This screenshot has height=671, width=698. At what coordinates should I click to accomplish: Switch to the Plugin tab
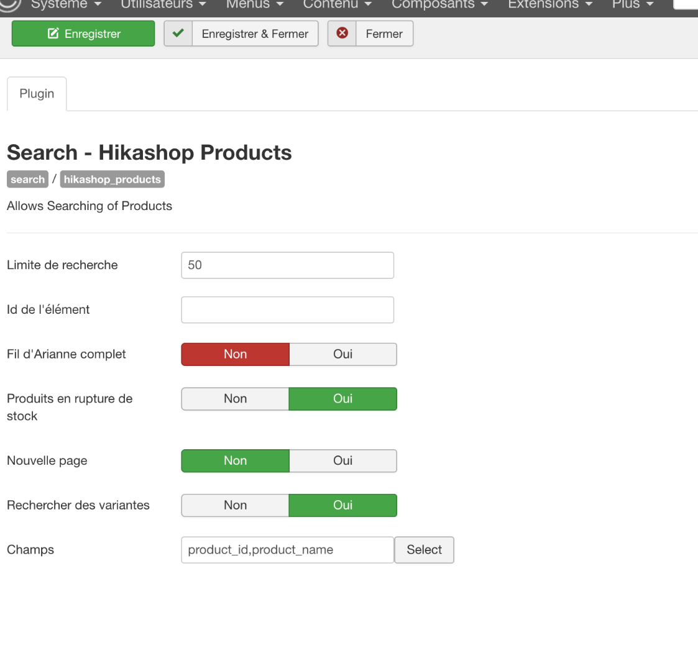37,94
